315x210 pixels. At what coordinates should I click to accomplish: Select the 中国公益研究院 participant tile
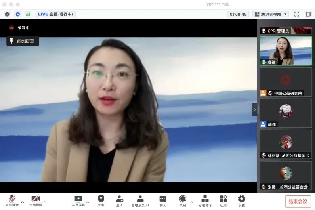click(x=286, y=82)
